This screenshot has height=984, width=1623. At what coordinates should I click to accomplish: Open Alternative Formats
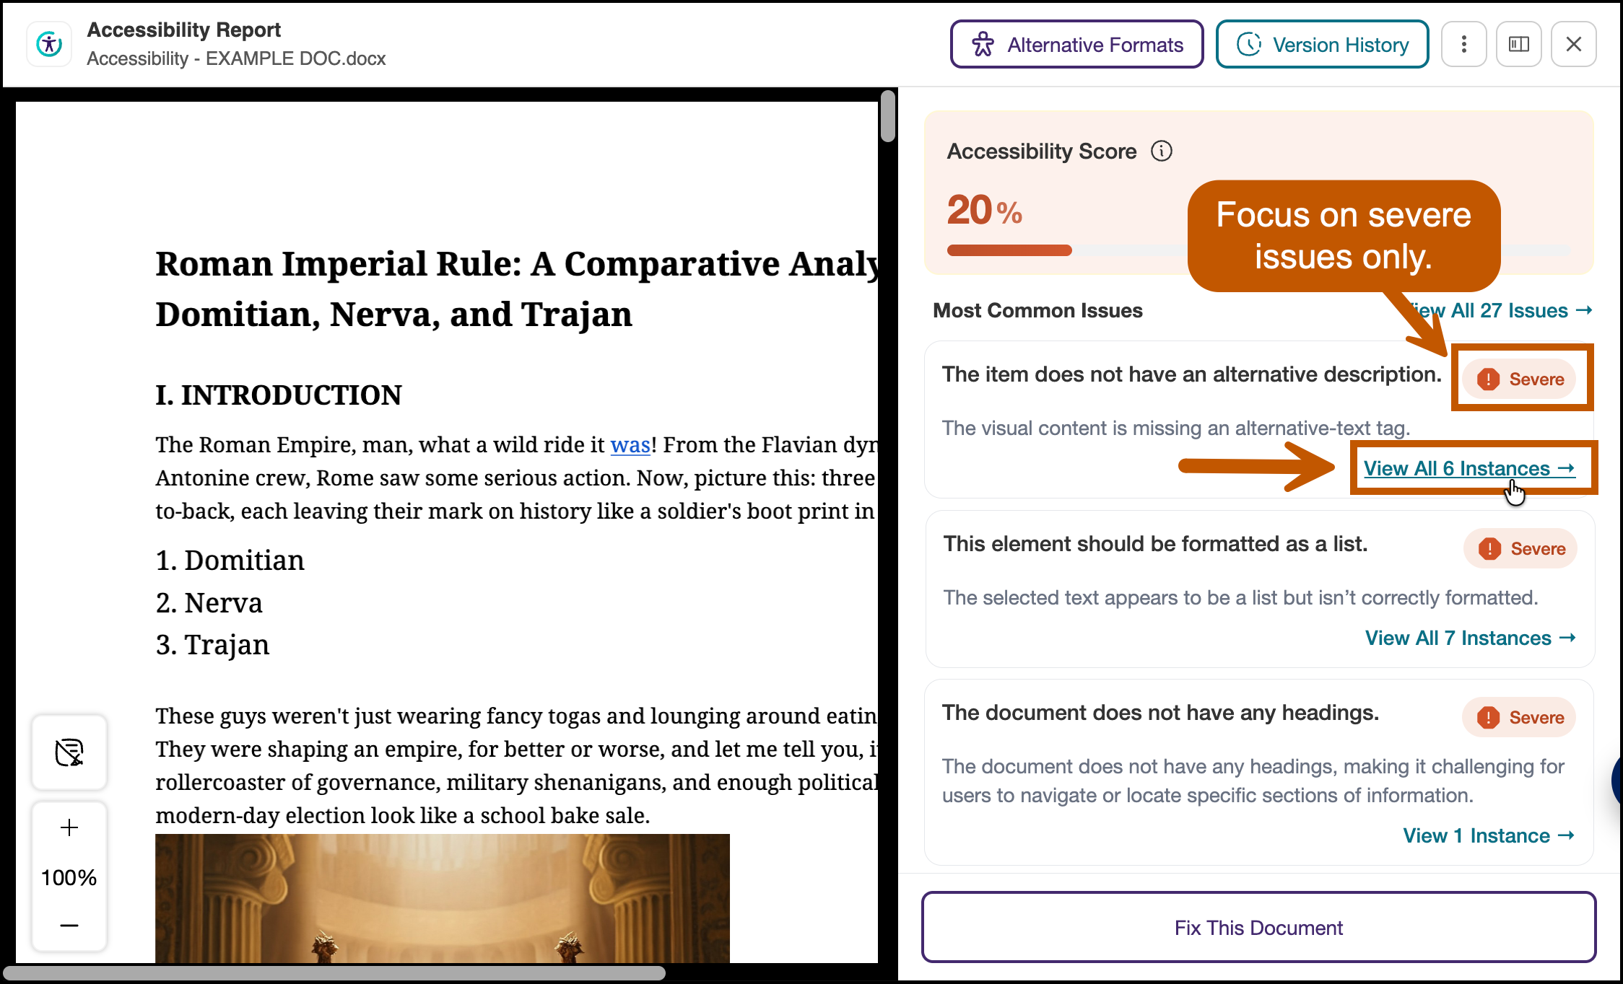click(1076, 44)
